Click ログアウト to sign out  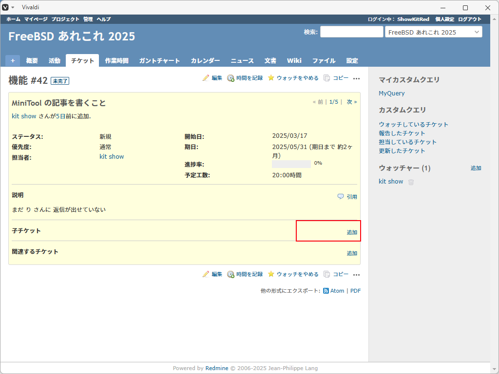coord(470,19)
